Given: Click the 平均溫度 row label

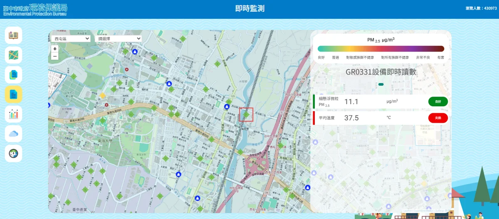Looking at the screenshot, I should point(327,118).
